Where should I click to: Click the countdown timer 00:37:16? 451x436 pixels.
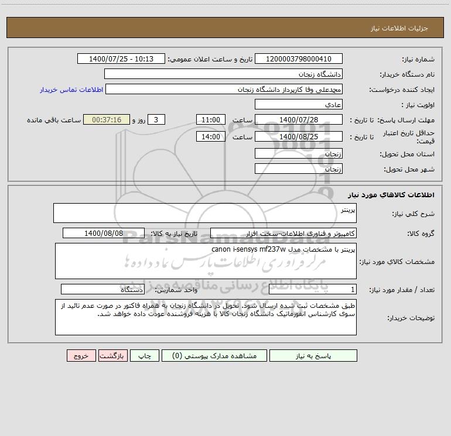[x=107, y=119]
